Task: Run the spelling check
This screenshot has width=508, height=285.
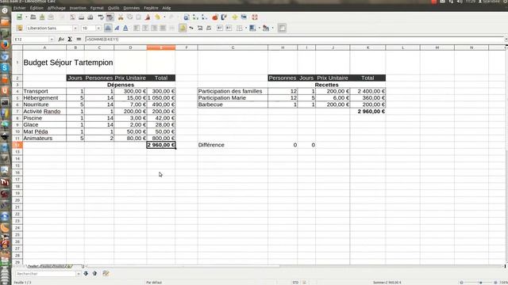Action: (101, 17)
